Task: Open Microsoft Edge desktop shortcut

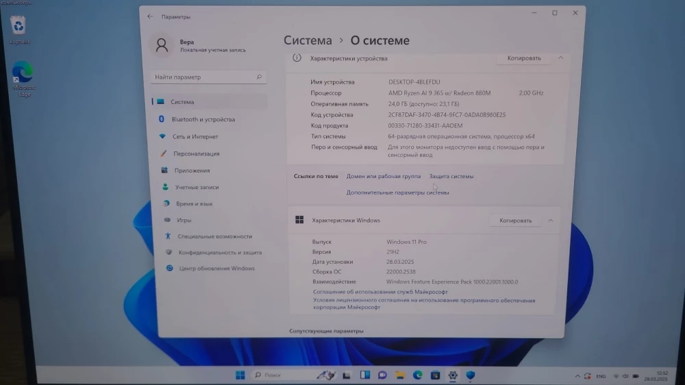Action: coord(23,79)
